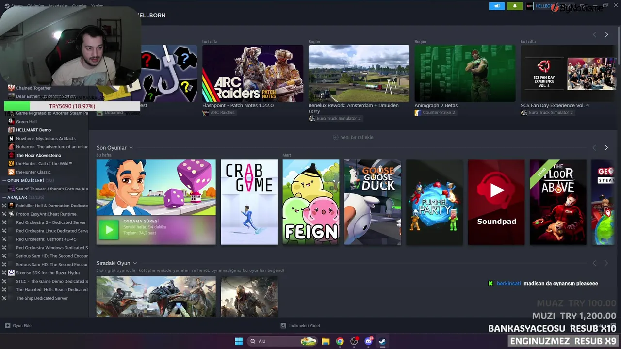Select The Floor Above demo cover

tap(558, 202)
